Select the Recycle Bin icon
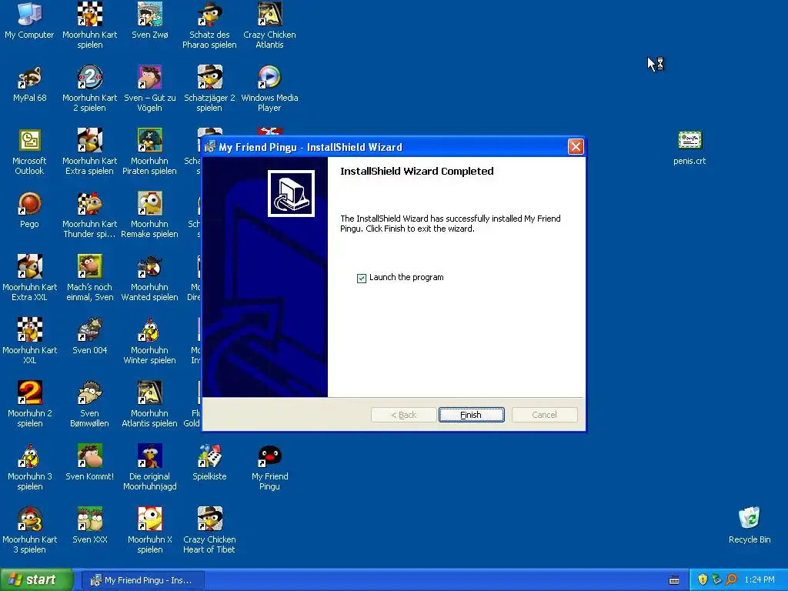This screenshot has width=788, height=591. [750, 525]
